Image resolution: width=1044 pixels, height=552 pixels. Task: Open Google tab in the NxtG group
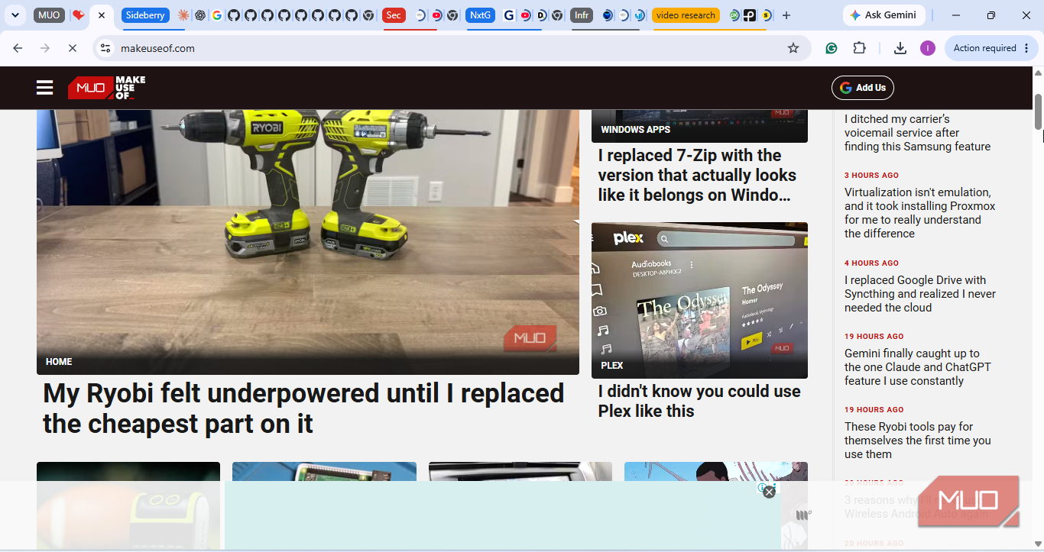pyautogui.click(x=509, y=15)
